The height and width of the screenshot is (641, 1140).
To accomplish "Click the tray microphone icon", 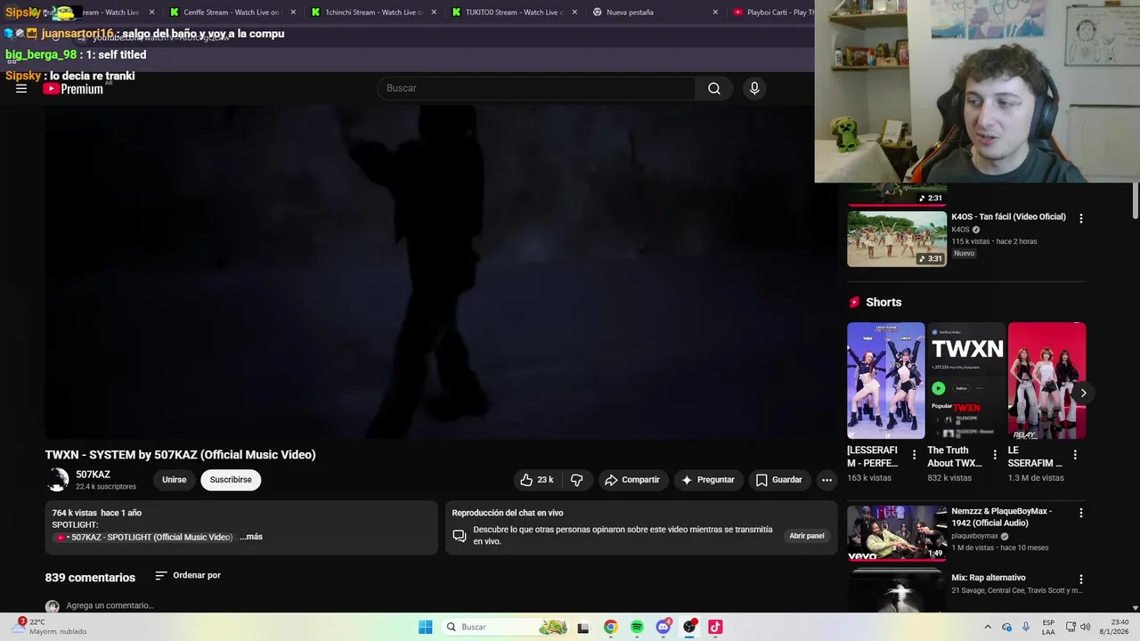I will pos(1026,627).
